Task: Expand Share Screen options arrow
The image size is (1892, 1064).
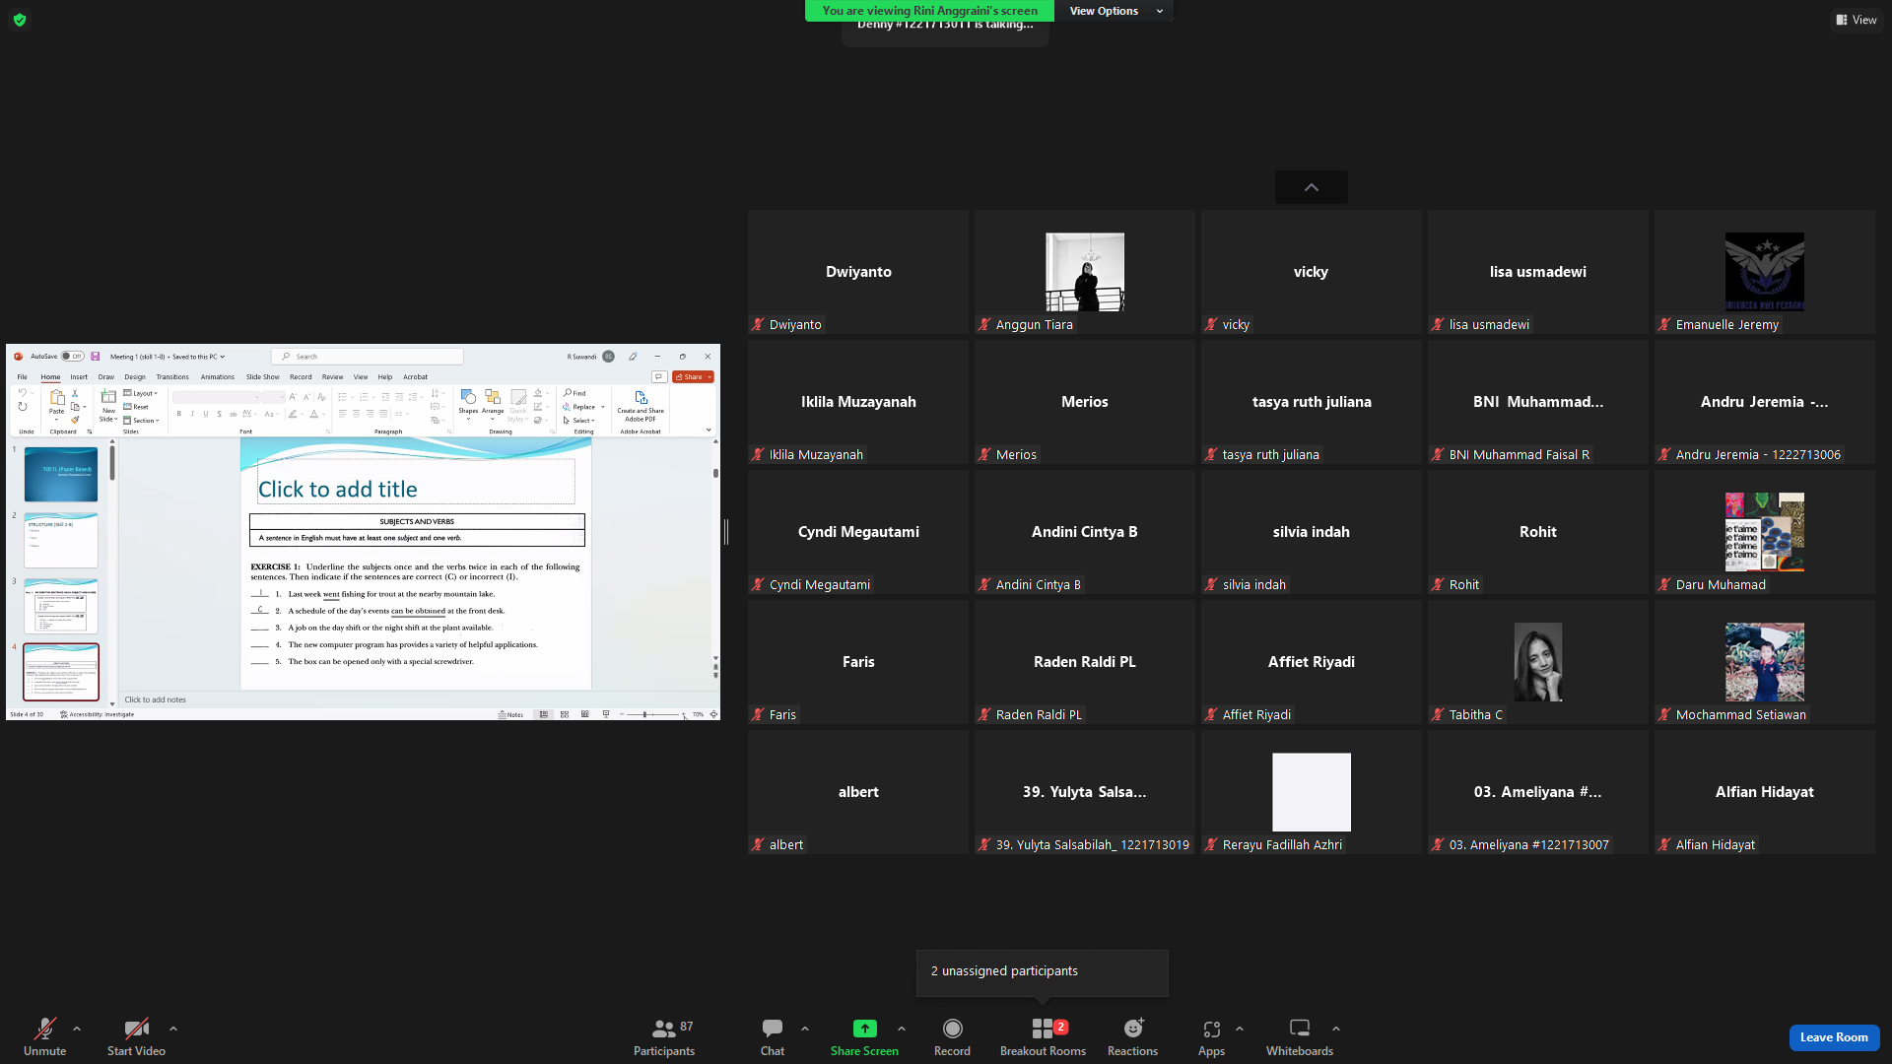Action: coord(902,1029)
